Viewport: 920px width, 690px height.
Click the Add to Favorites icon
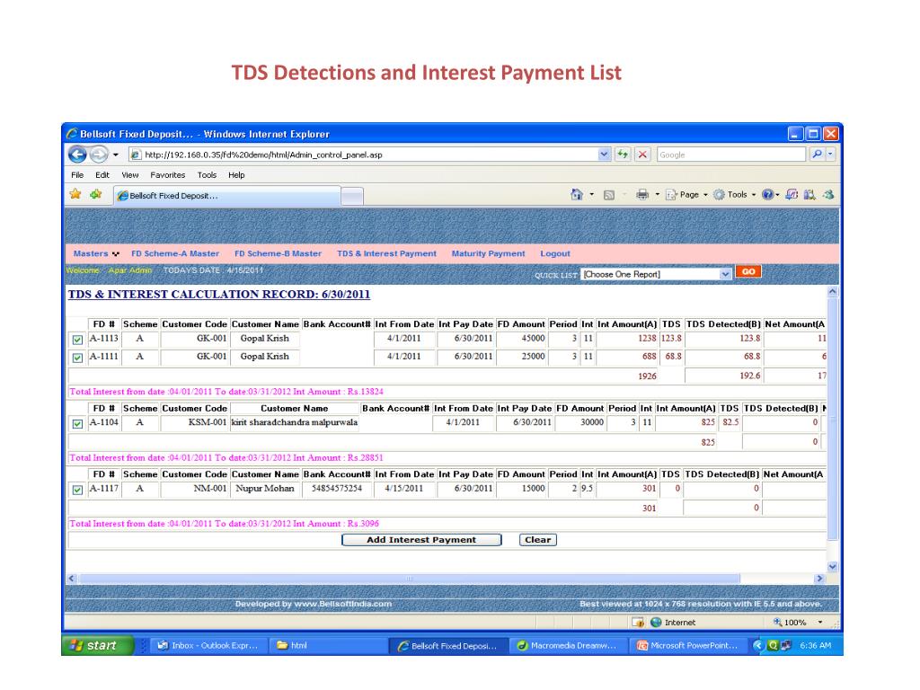95,194
